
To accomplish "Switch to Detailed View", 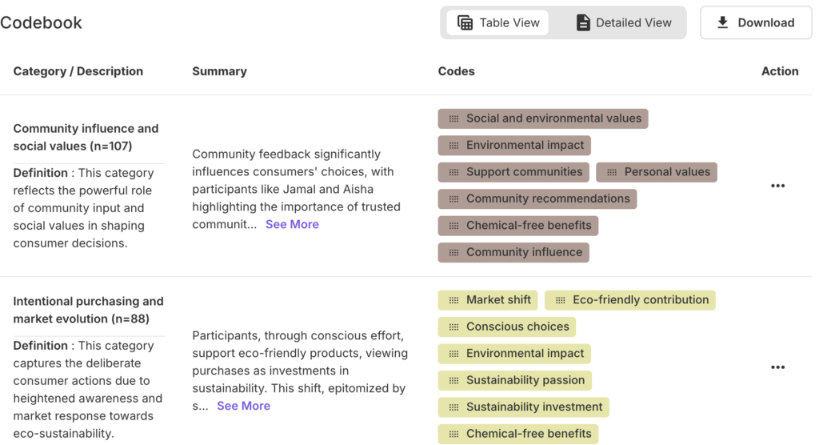I will coord(624,22).
